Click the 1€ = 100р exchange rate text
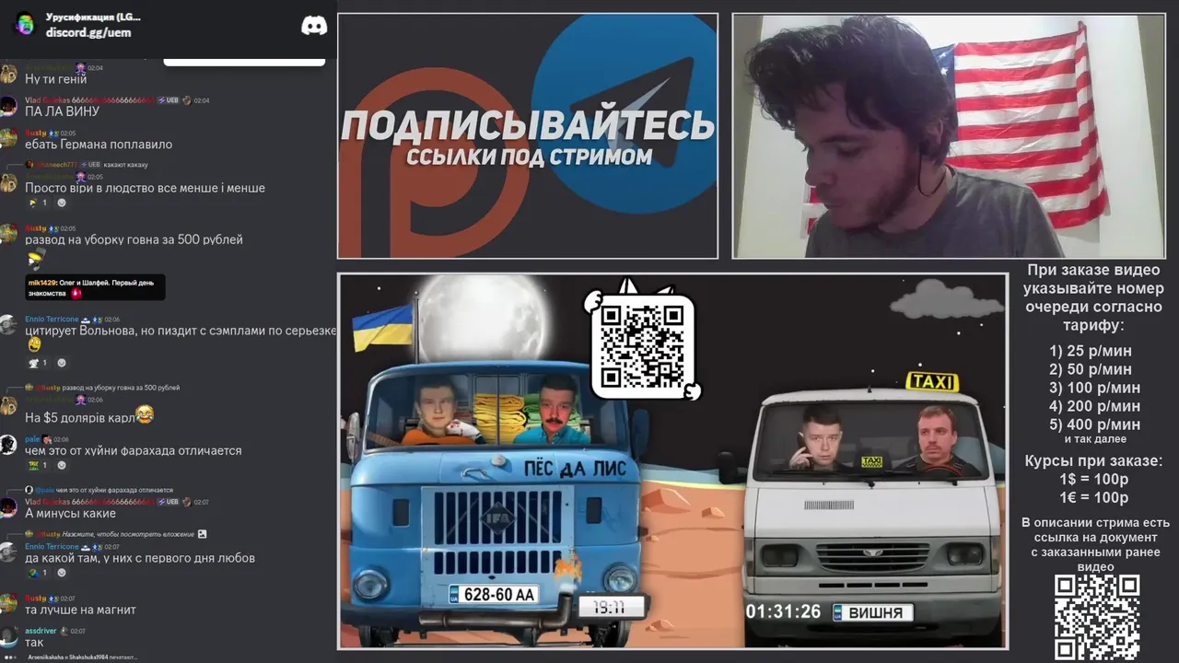The width and height of the screenshot is (1179, 663). coord(1094,498)
